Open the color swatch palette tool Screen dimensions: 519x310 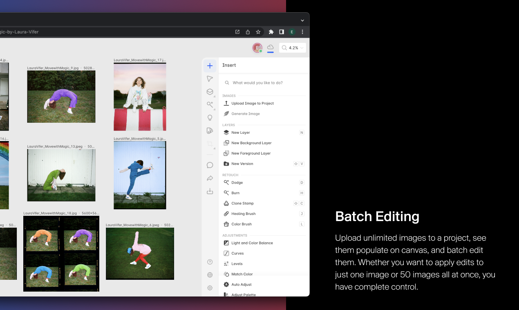210,131
